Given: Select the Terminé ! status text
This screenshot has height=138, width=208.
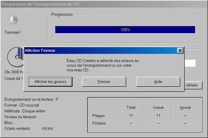Looking at the screenshot, I should pos(13,33).
